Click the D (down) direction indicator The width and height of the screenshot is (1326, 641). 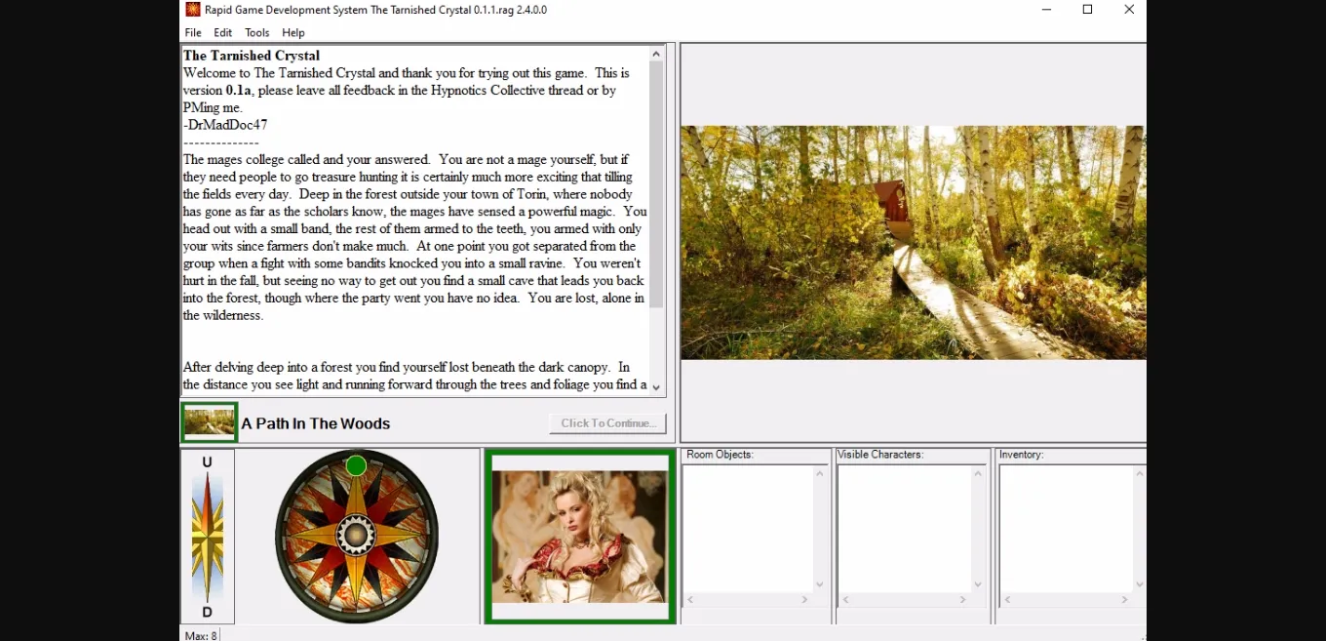point(207,612)
